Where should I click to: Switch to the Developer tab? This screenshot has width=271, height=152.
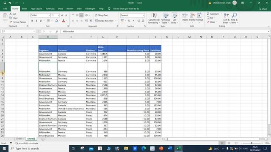pos(90,8)
